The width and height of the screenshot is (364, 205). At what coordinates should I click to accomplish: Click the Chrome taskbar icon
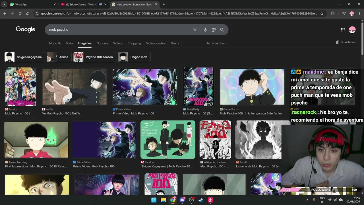tap(173, 200)
